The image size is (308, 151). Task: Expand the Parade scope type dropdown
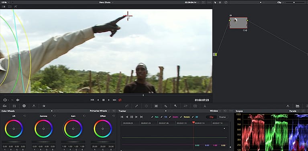[294, 111]
